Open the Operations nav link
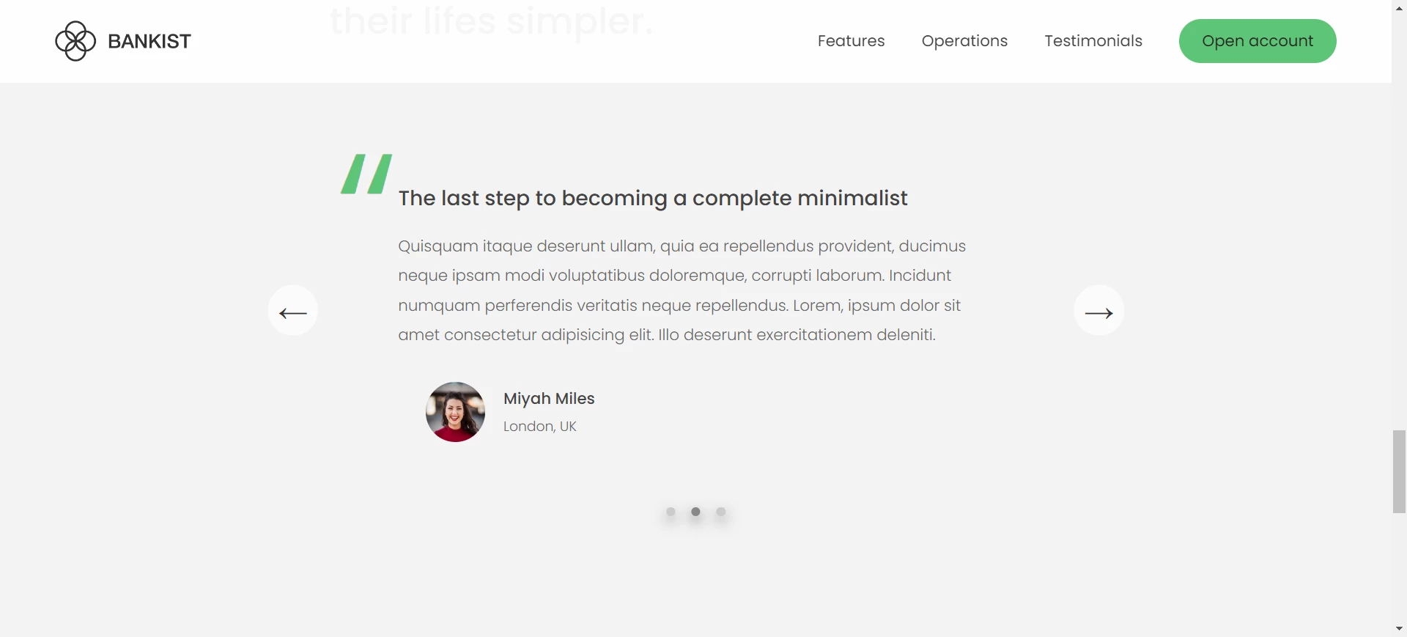 (x=964, y=41)
